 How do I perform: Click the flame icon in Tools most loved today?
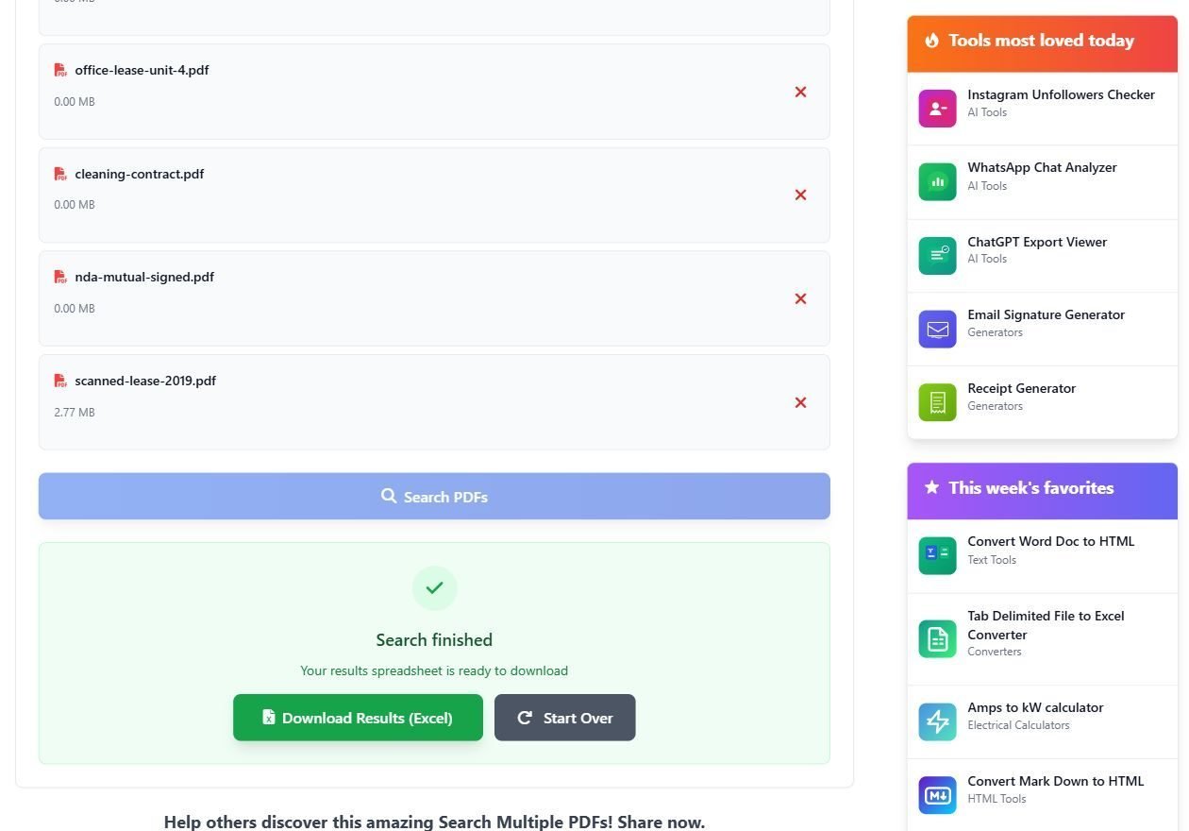(x=931, y=41)
